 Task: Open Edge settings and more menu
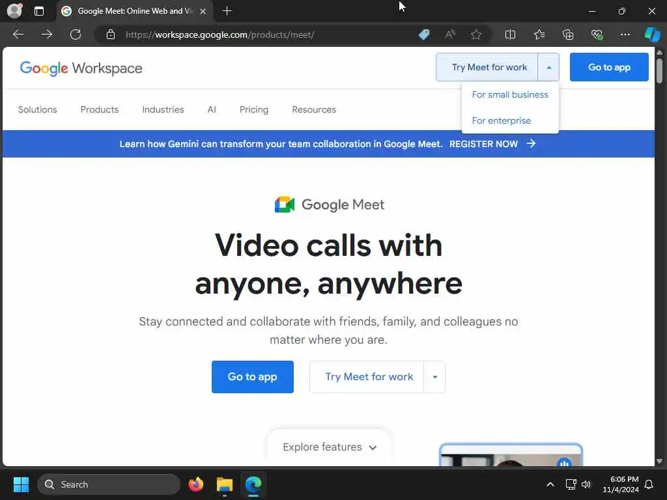[x=625, y=35]
